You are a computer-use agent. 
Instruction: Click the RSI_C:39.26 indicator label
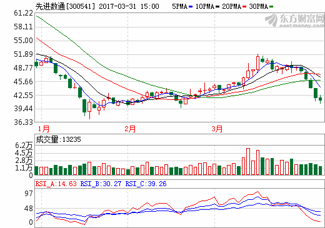146,184
